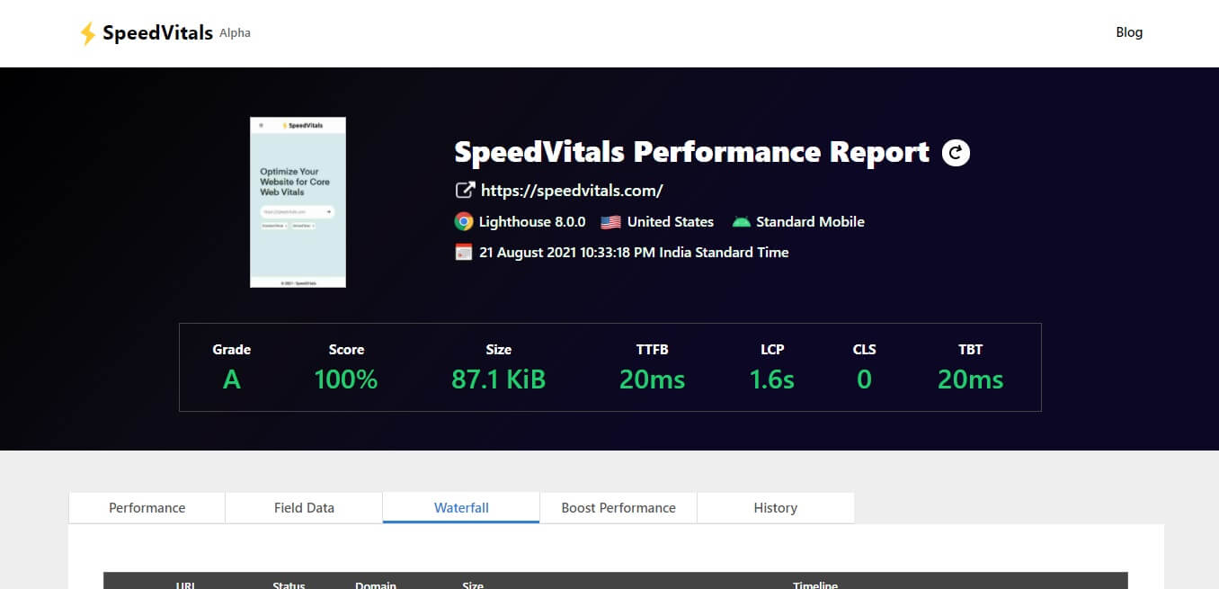The width and height of the screenshot is (1219, 589).
Task: Click the Score value 100%
Action: tap(346, 379)
